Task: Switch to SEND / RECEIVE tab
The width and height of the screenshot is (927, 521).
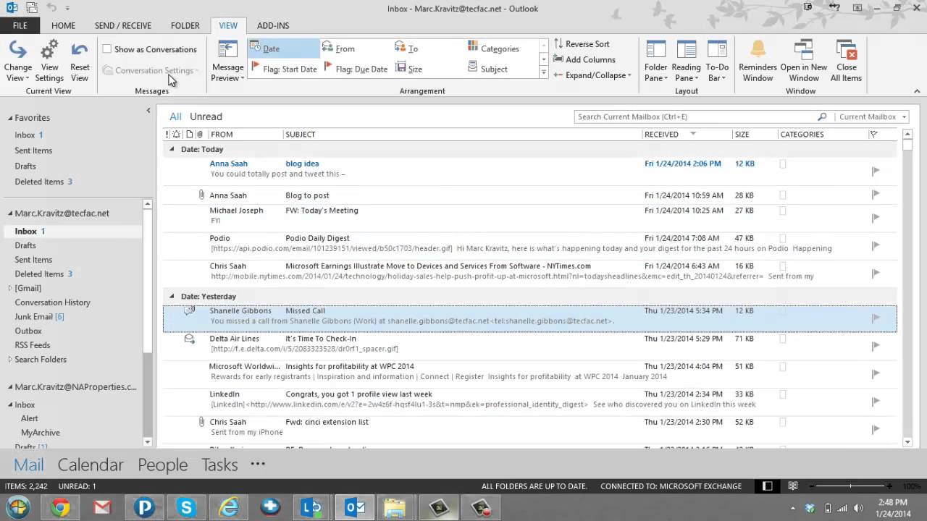Action: pyautogui.click(x=123, y=25)
